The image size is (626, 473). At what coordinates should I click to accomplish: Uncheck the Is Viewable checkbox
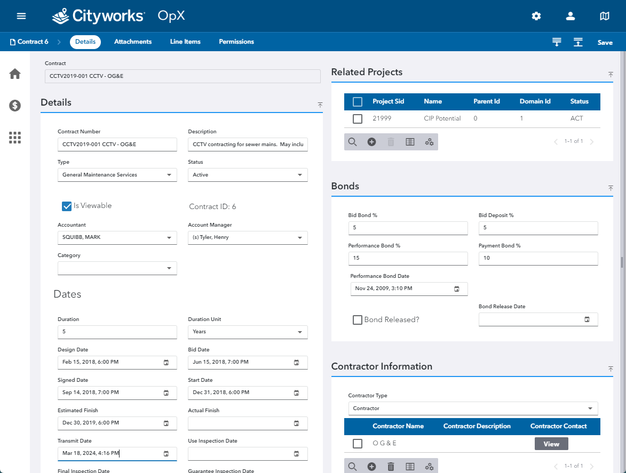click(67, 206)
